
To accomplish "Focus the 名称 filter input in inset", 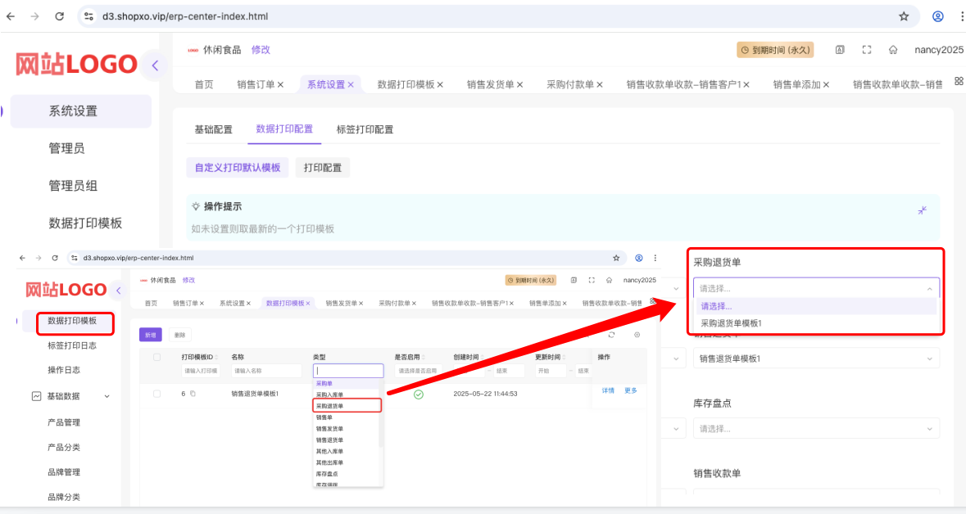I will click(267, 371).
